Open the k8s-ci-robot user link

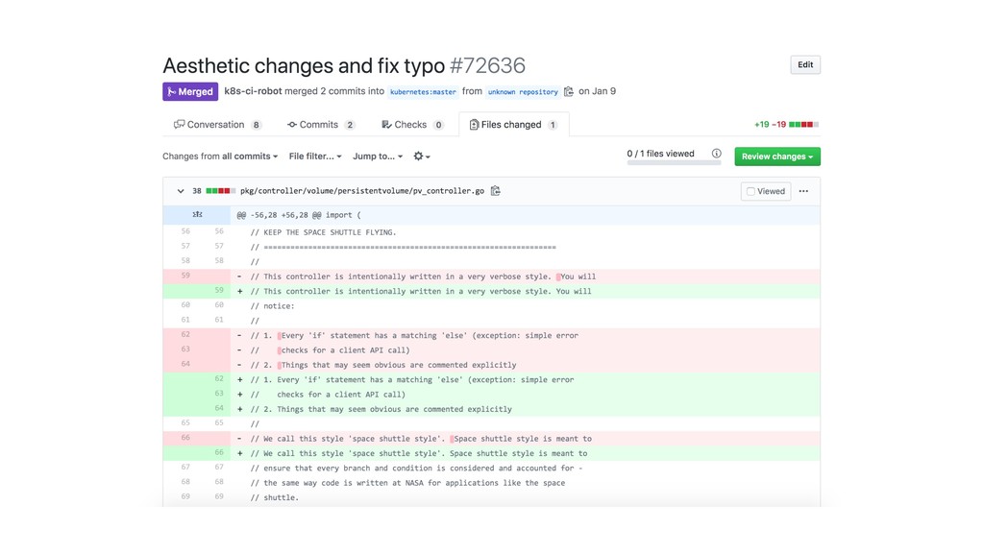click(x=252, y=91)
